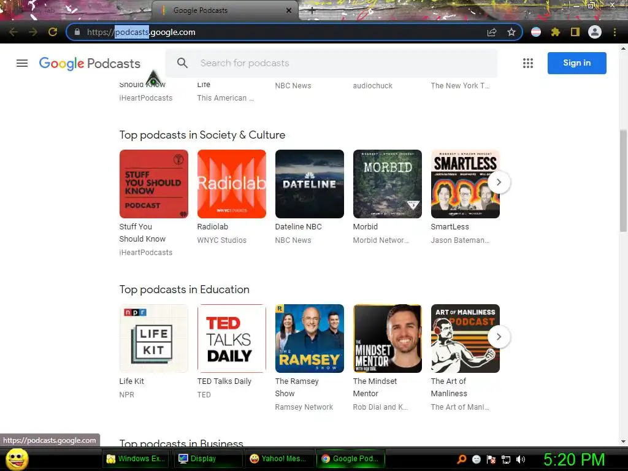Open the Morbid podcast cover
628x471 pixels.
point(388,184)
